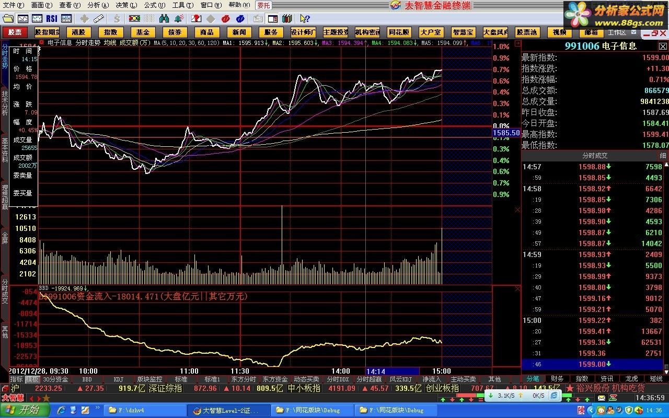
Task: Open the 查看(V) menu
Action: coord(70,5)
